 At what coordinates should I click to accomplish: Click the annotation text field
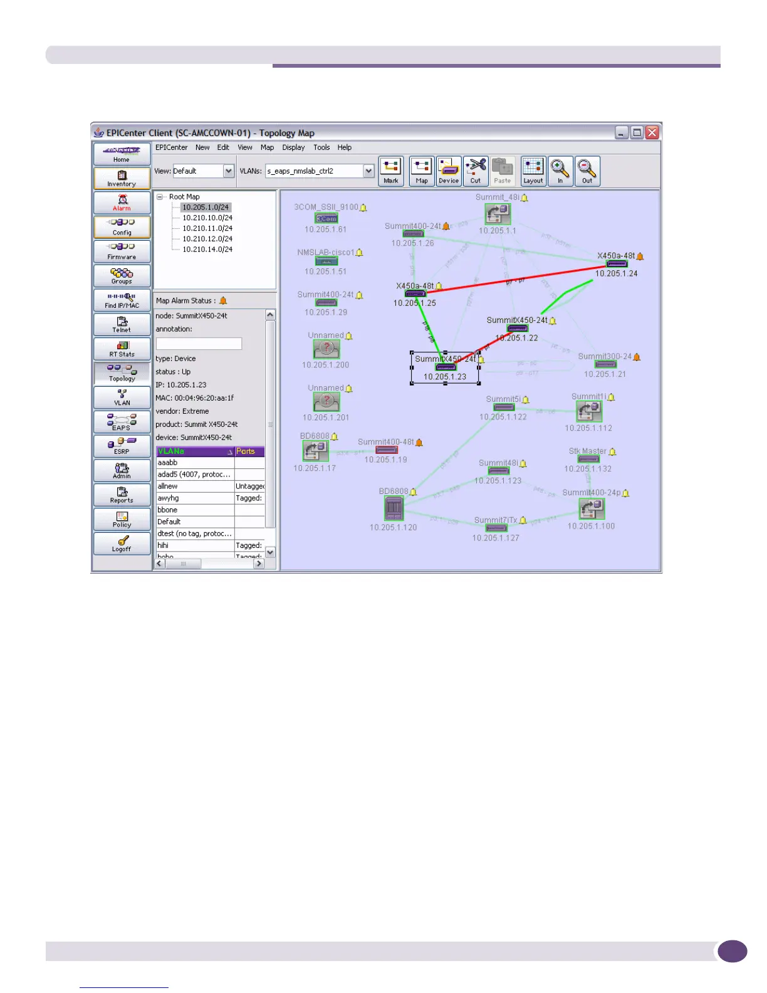[x=199, y=344]
